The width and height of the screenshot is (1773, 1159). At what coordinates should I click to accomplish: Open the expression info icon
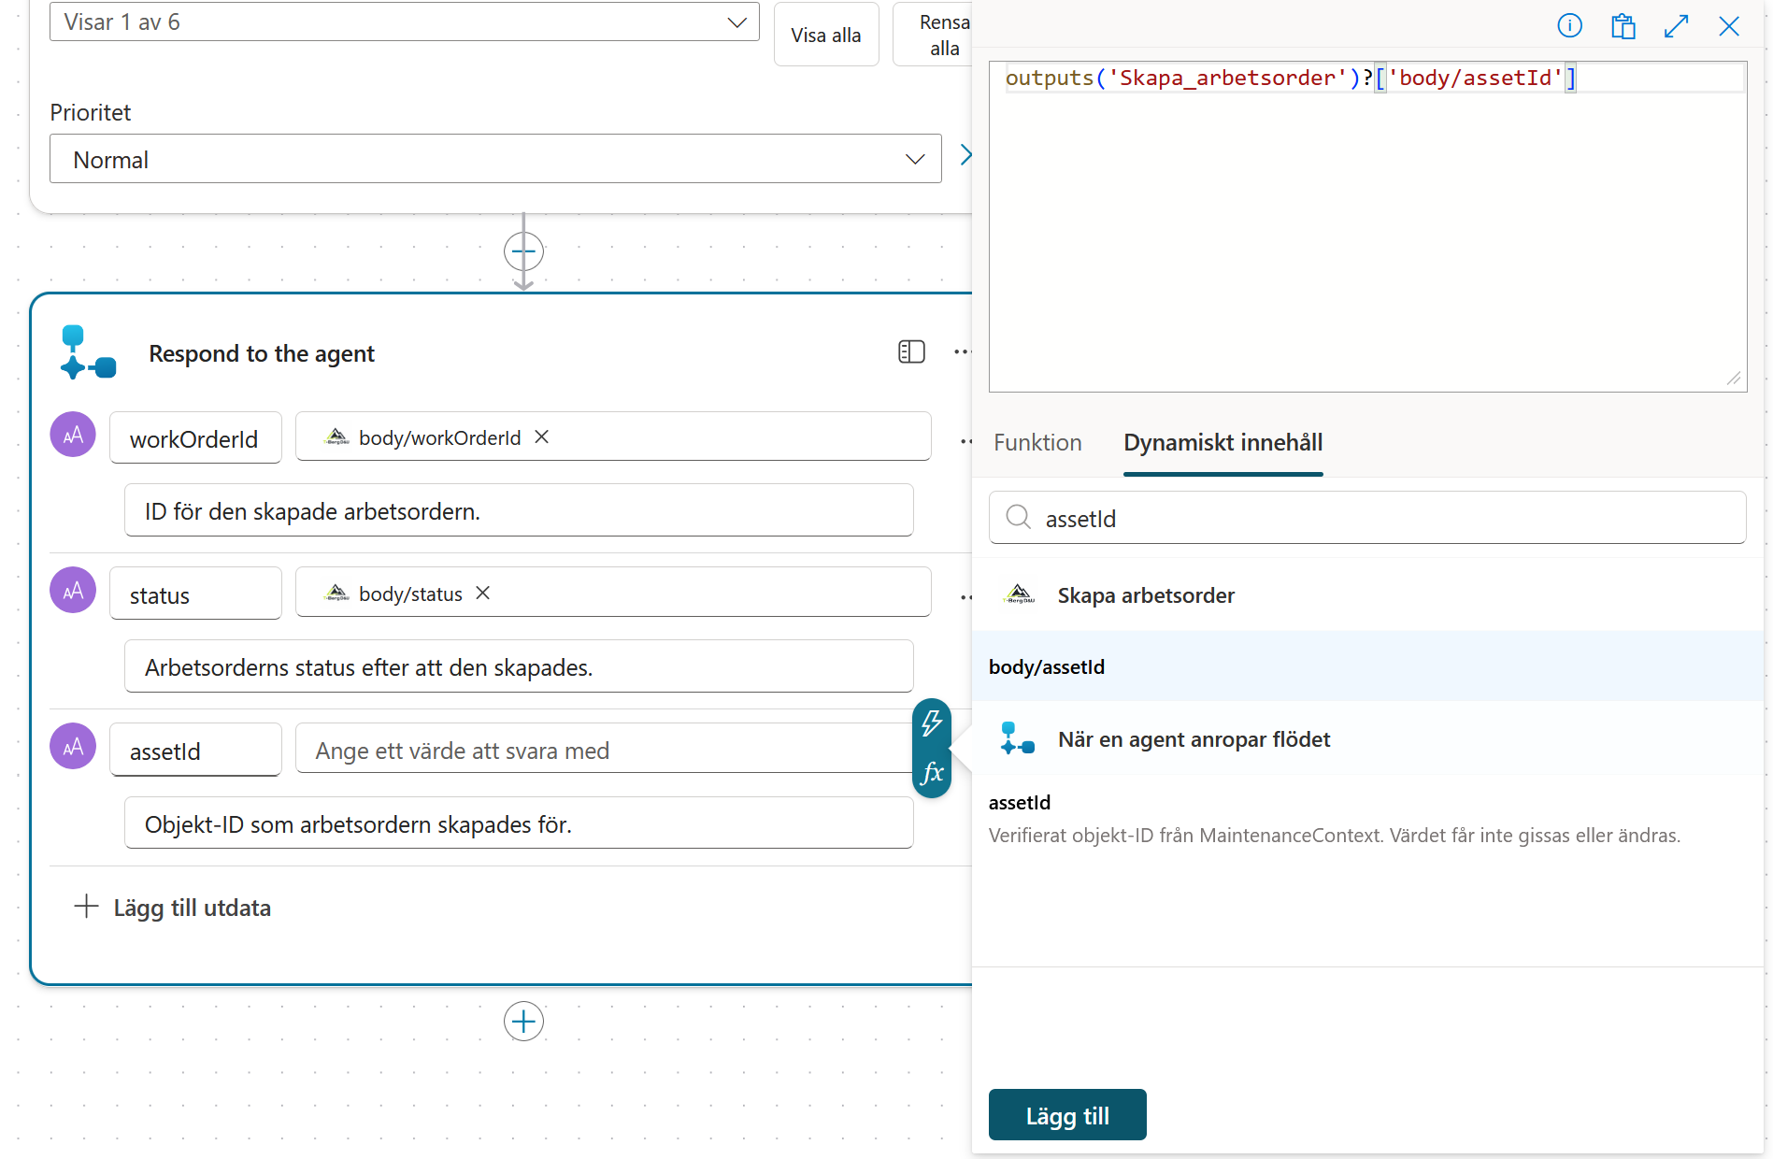[x=1569, y=26]
